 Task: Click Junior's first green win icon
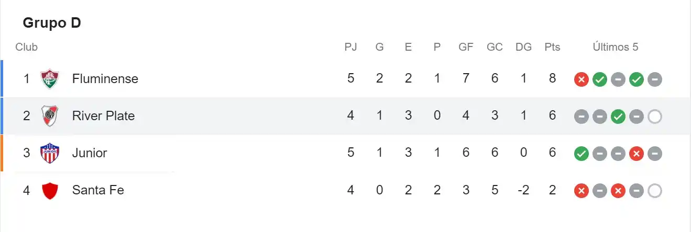(x=581, y=154)
